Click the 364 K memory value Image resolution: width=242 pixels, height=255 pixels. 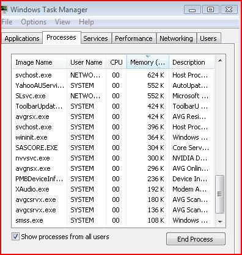pyautogui.click(x=156, y=137)
